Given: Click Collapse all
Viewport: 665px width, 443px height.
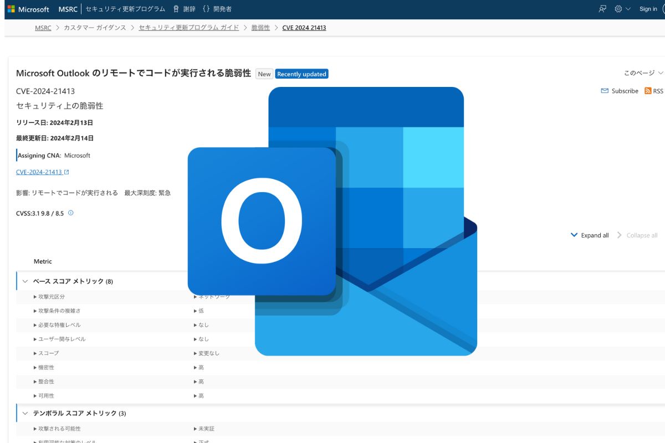Looking at the screenshot, I should tap(637, 235).
